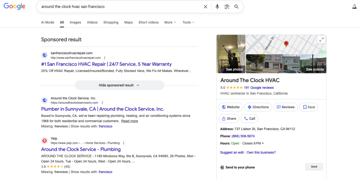Screen dimensions: 361x180
Task: Click the 3.8 star rating under Yelp result
Action: pos(55,166)
